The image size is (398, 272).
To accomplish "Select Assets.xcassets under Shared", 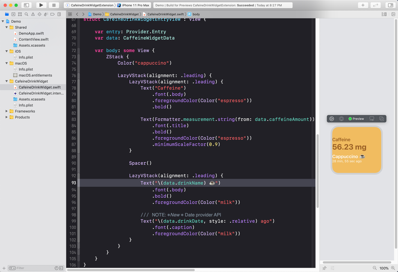I will pyautogui.click(x=32, y=45).
